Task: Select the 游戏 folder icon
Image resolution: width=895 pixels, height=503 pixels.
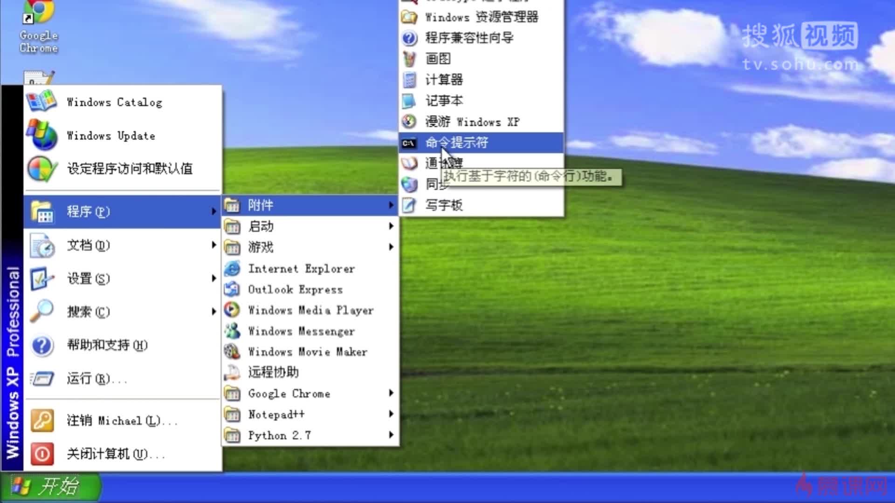Action: (x=232, y=247)
